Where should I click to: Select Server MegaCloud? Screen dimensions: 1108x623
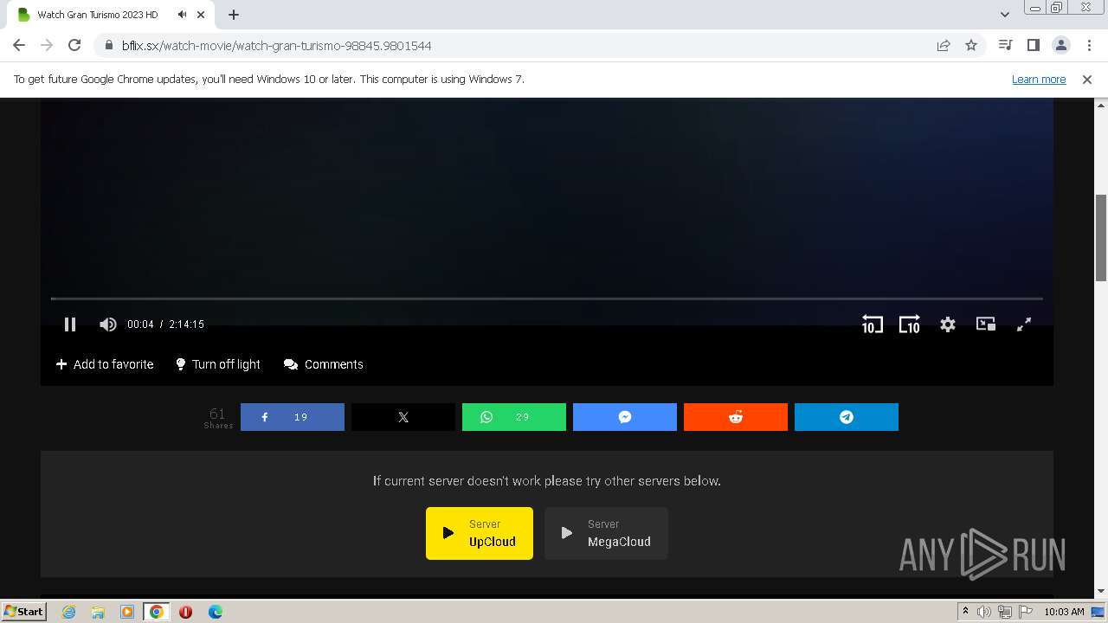[x=606, y=533]
